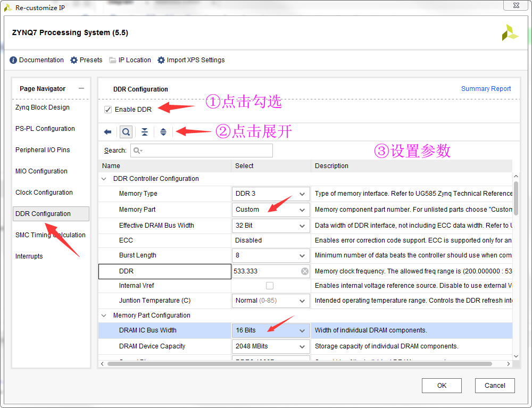532x408 pixels.
Task: Click the vertical scrollbar thumb
Action: [516, 198]
